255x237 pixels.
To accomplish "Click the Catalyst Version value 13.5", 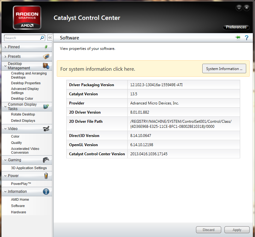I will pos(134,94).
